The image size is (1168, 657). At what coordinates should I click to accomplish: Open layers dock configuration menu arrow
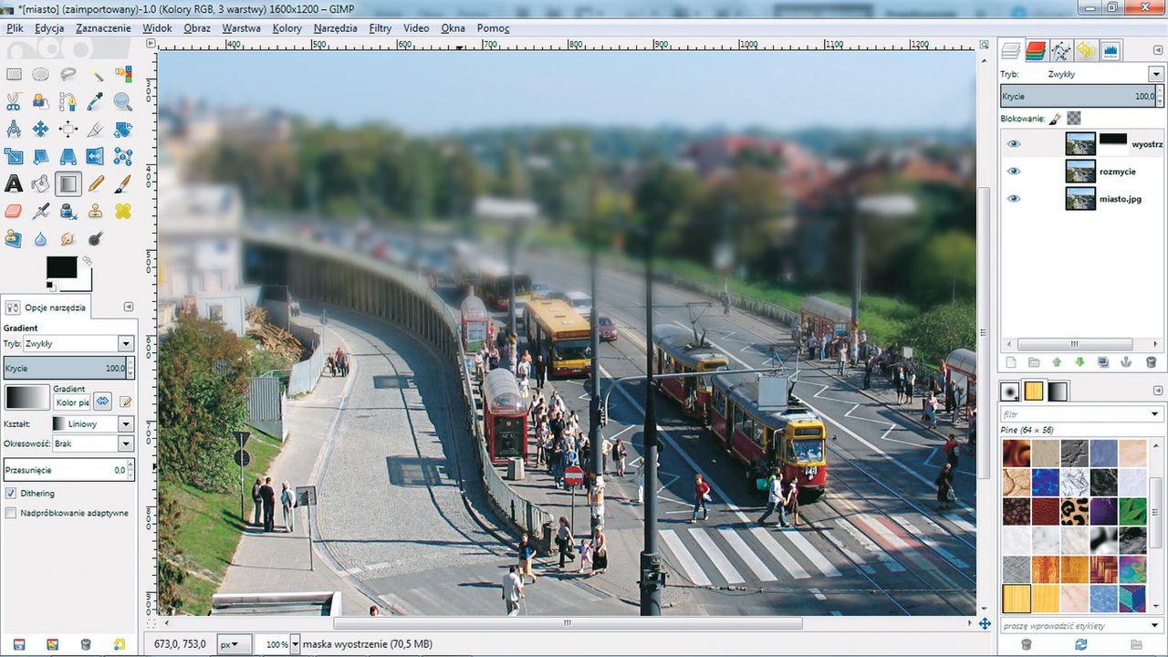[x=1157, y=51]
